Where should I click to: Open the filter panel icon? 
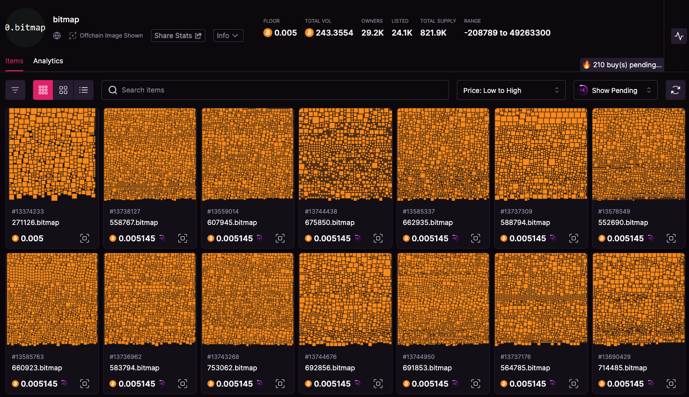[x=15, y=90]
